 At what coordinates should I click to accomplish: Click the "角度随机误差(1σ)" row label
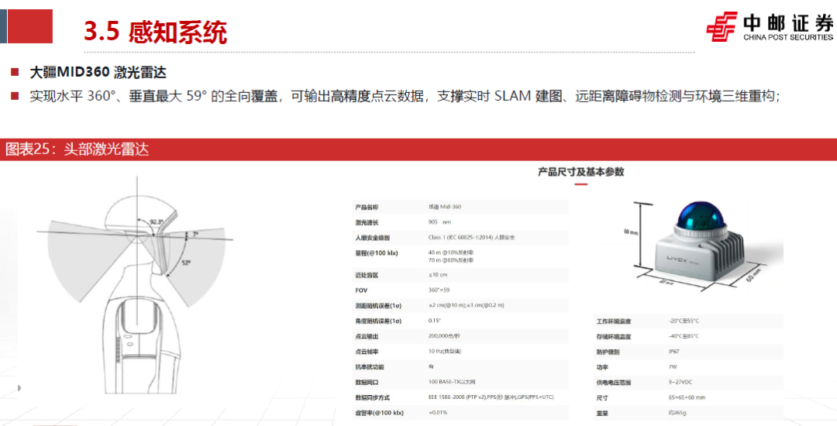click(378, 321)
